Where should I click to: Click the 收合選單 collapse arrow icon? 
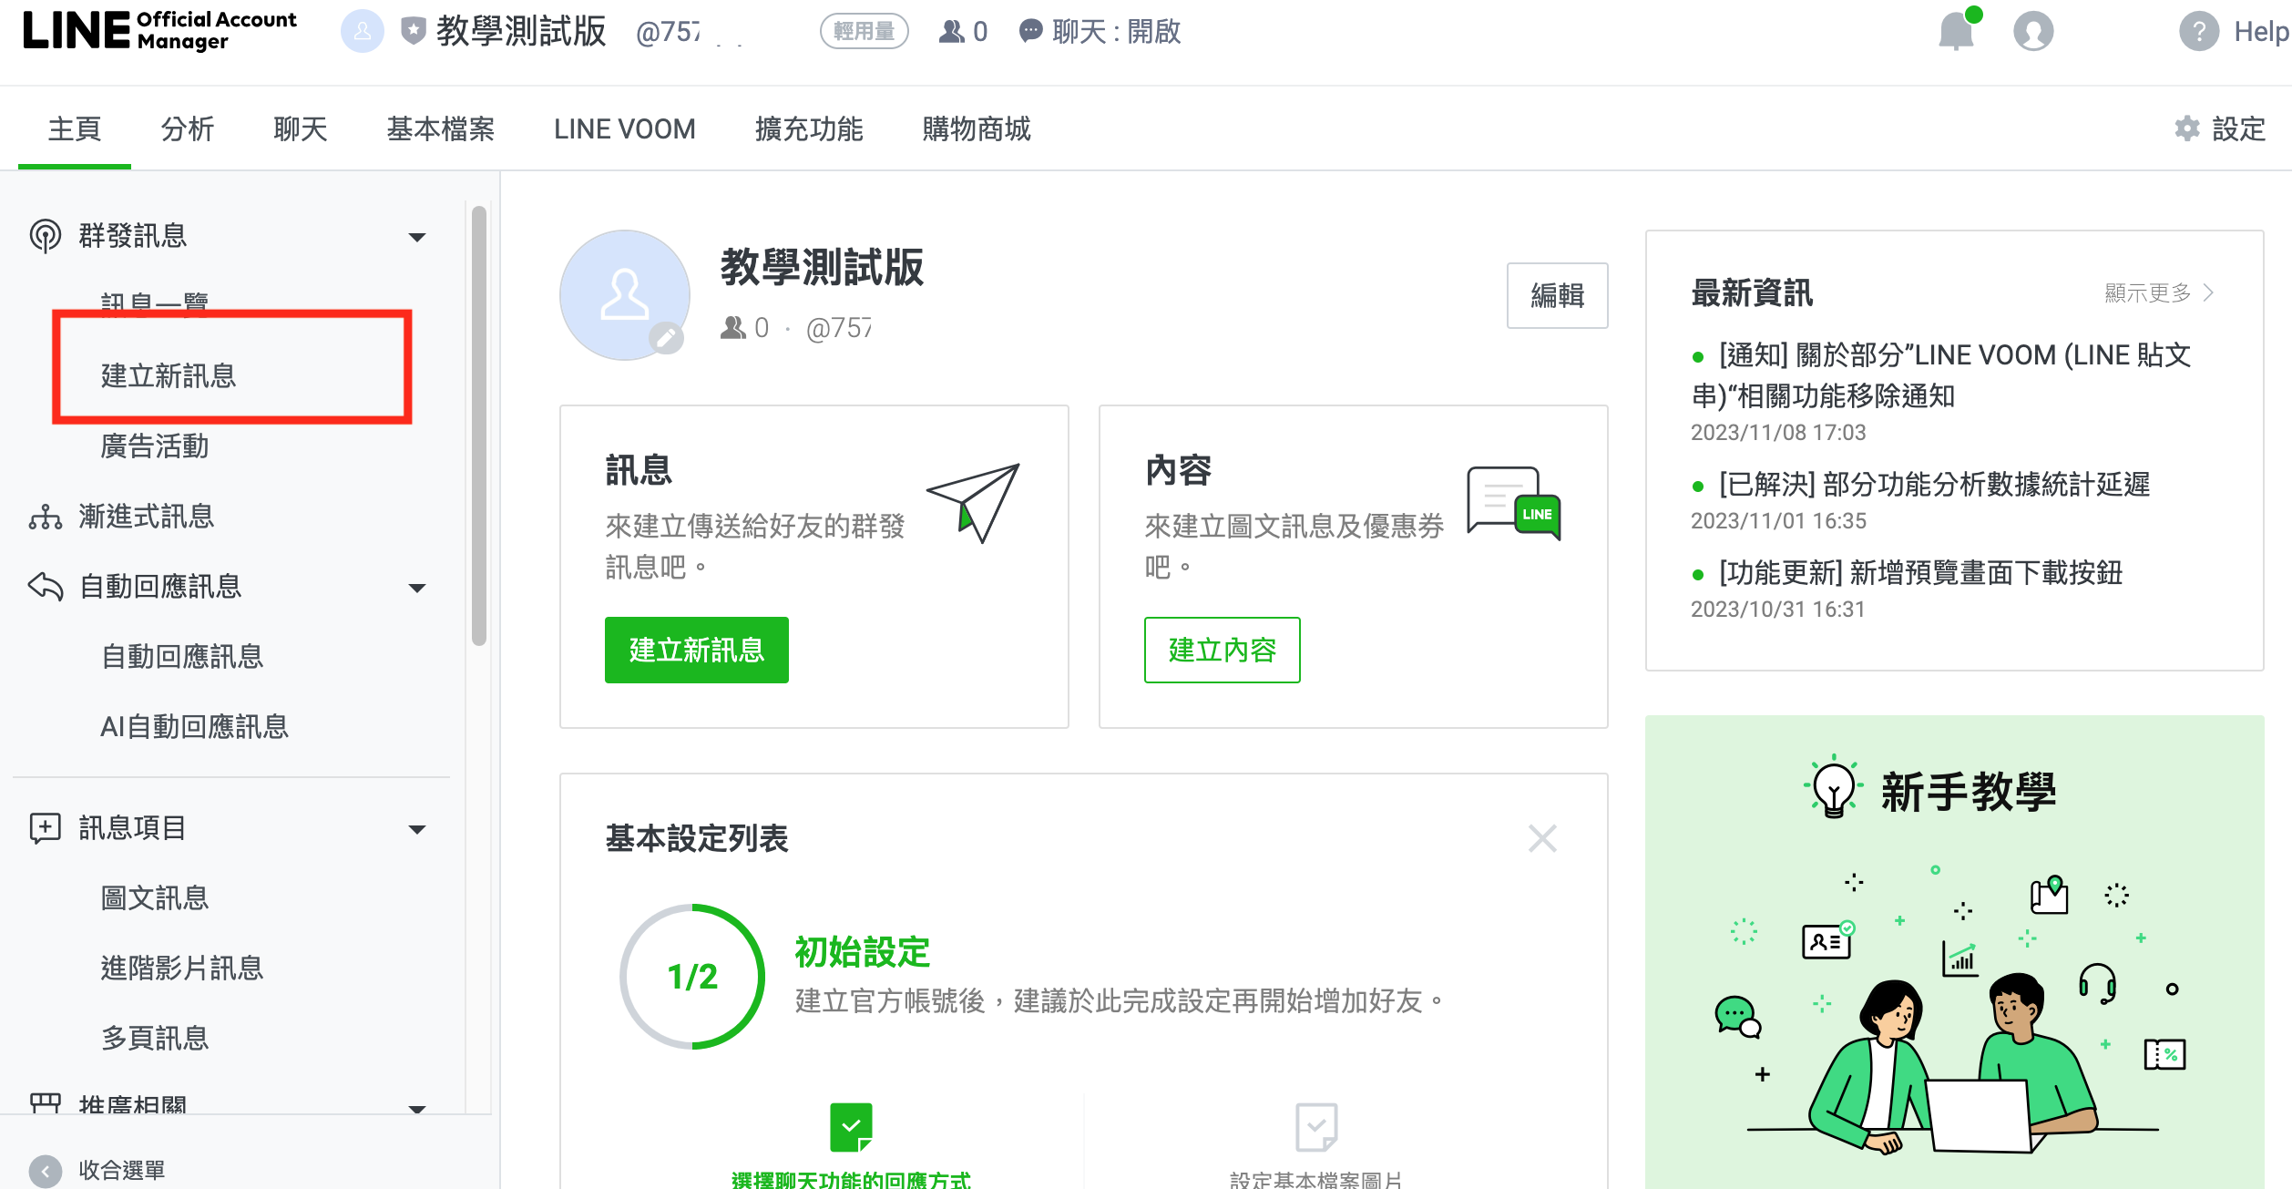point(46,1171)
